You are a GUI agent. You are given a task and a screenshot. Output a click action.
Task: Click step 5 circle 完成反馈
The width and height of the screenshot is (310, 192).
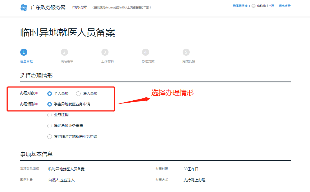pos(186,52)
